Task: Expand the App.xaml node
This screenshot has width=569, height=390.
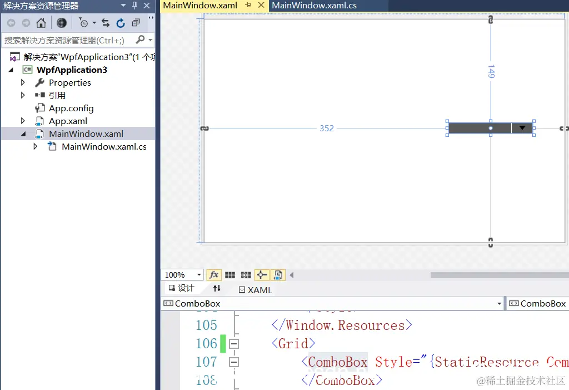Action: (x=23, y=121)
